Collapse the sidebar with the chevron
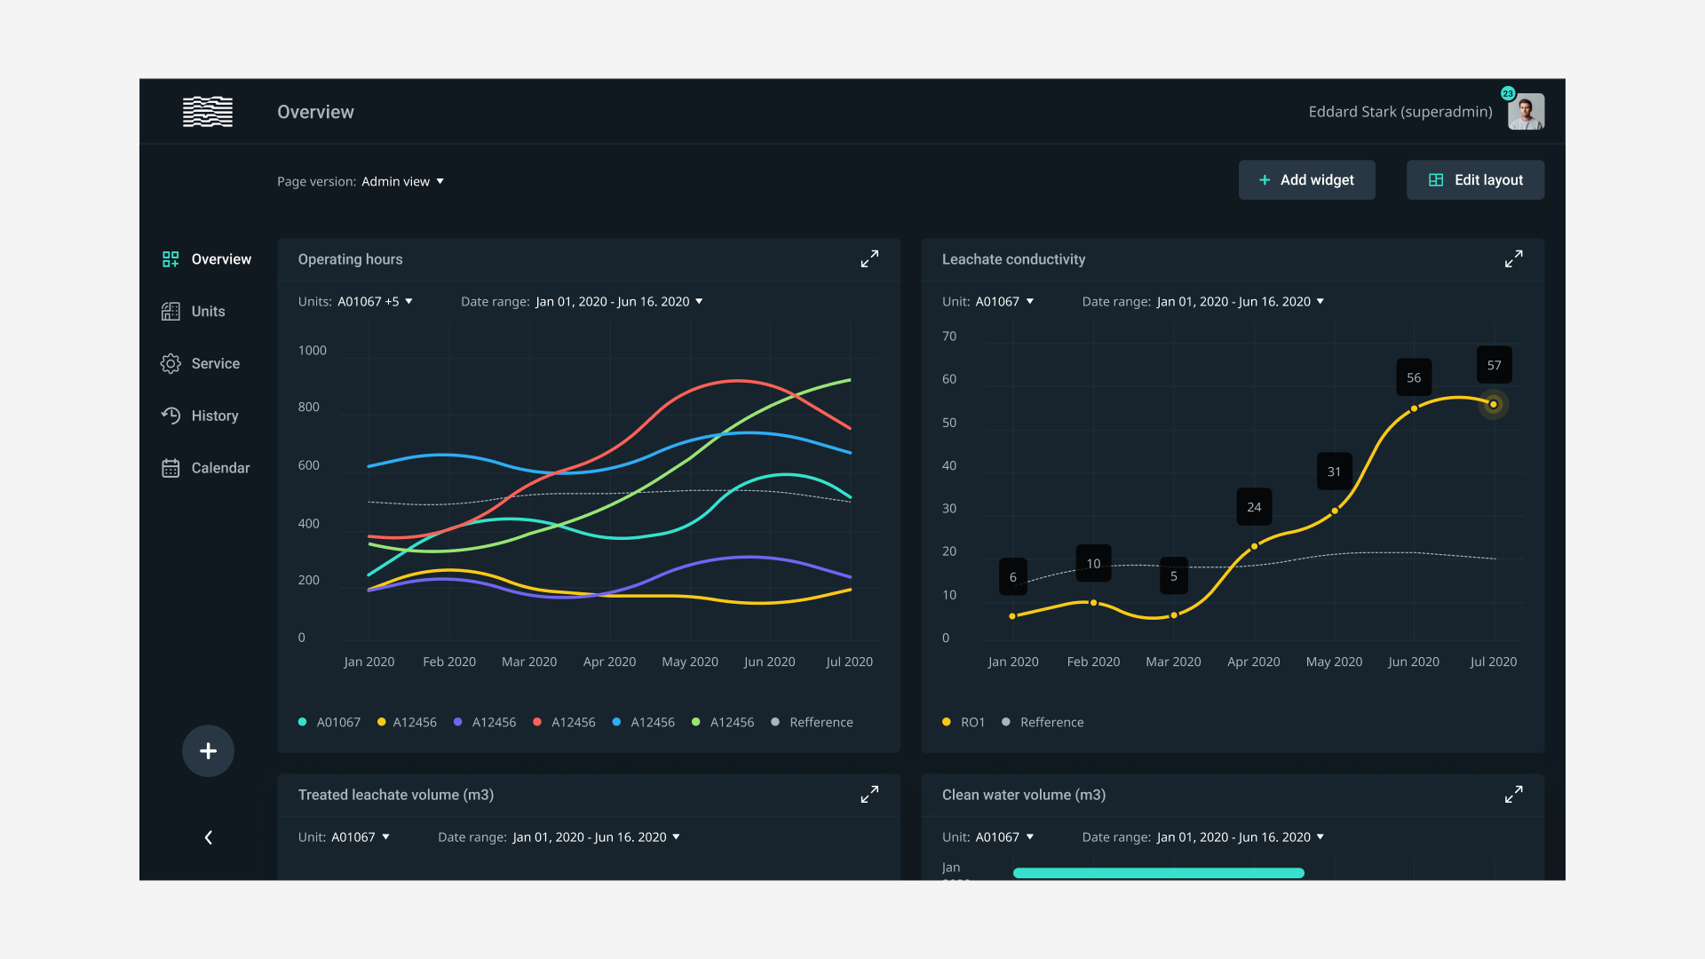 click(208, 837)
